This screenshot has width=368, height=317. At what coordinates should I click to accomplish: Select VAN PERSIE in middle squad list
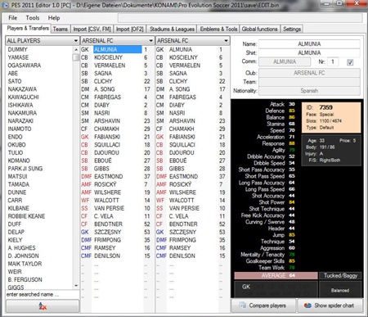[x=109, y=208]
